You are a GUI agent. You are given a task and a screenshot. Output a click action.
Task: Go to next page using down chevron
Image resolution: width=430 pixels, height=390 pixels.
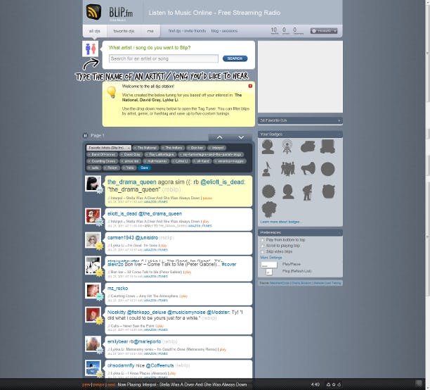click(241, 137)
